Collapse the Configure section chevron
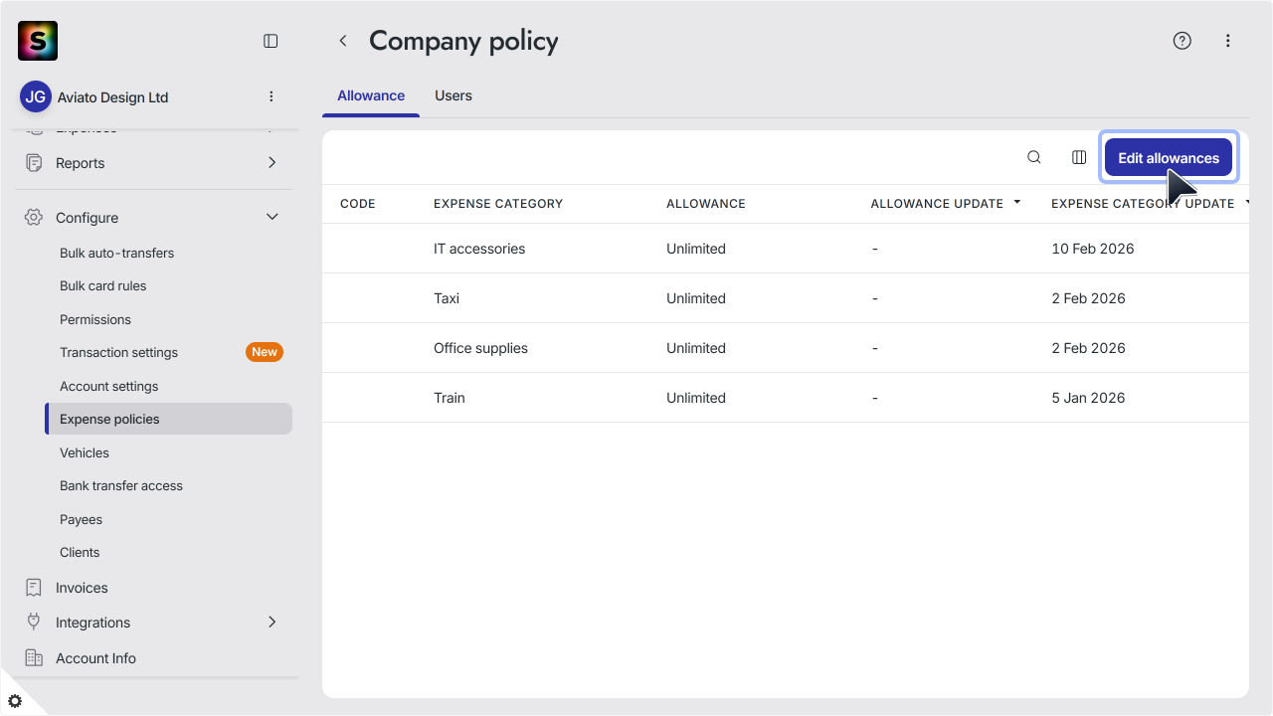The height and width of the screenshot is (716, 1273). [272, 217]
